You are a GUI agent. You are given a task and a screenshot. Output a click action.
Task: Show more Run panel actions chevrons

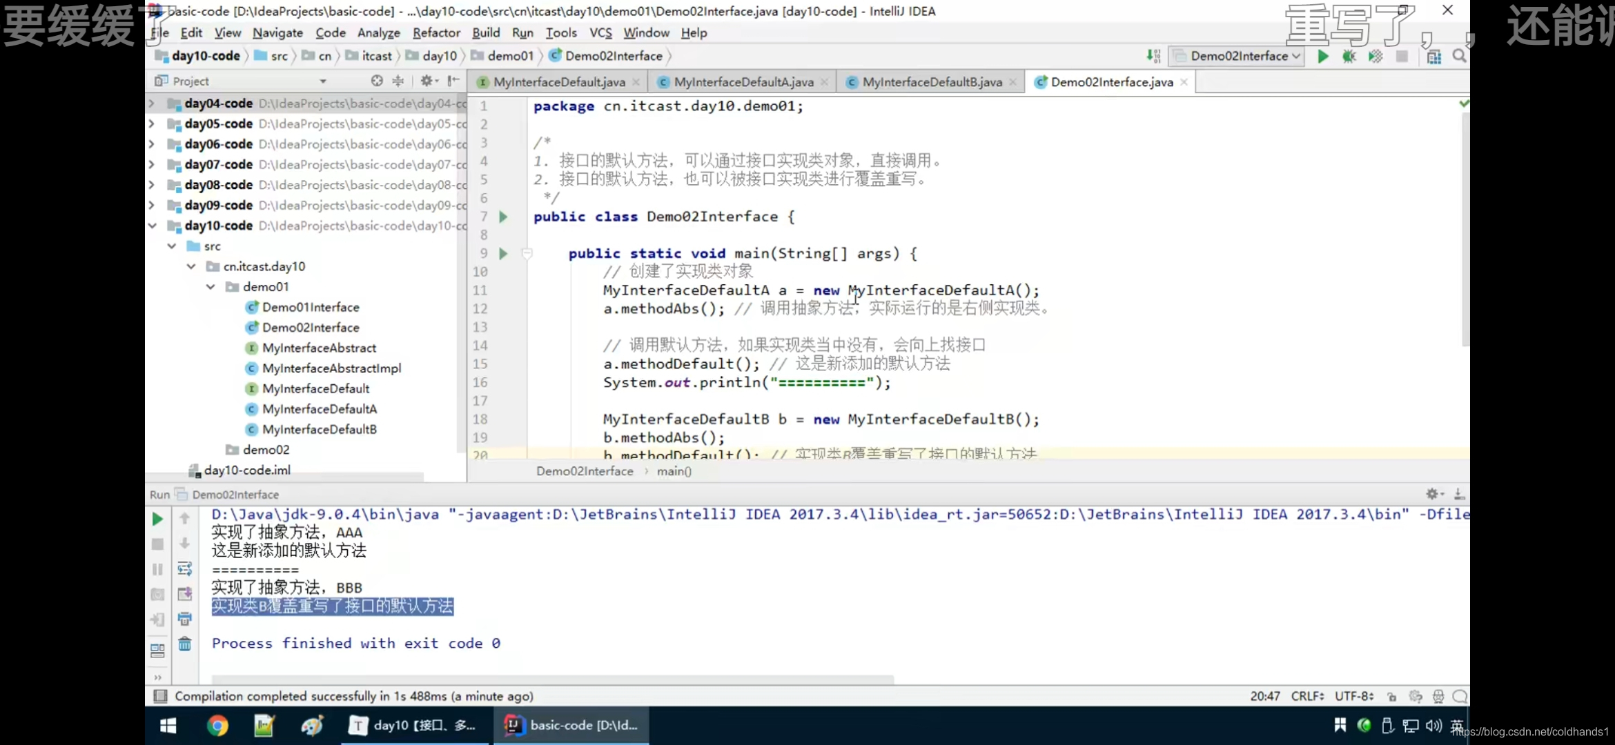point(157,677)
